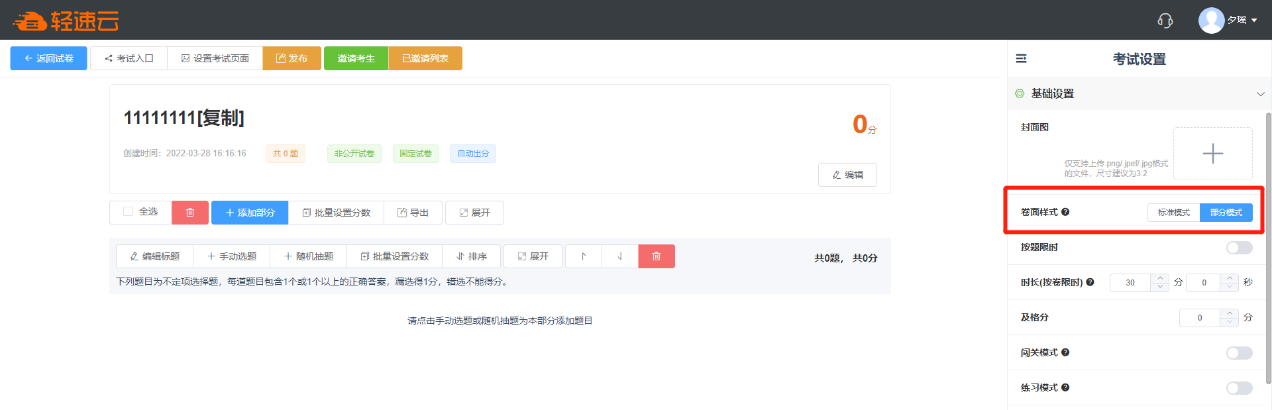Turn on the 闯关模式 switch
This screenshot has height=410, width=1272.
(x=1238, y=353)
